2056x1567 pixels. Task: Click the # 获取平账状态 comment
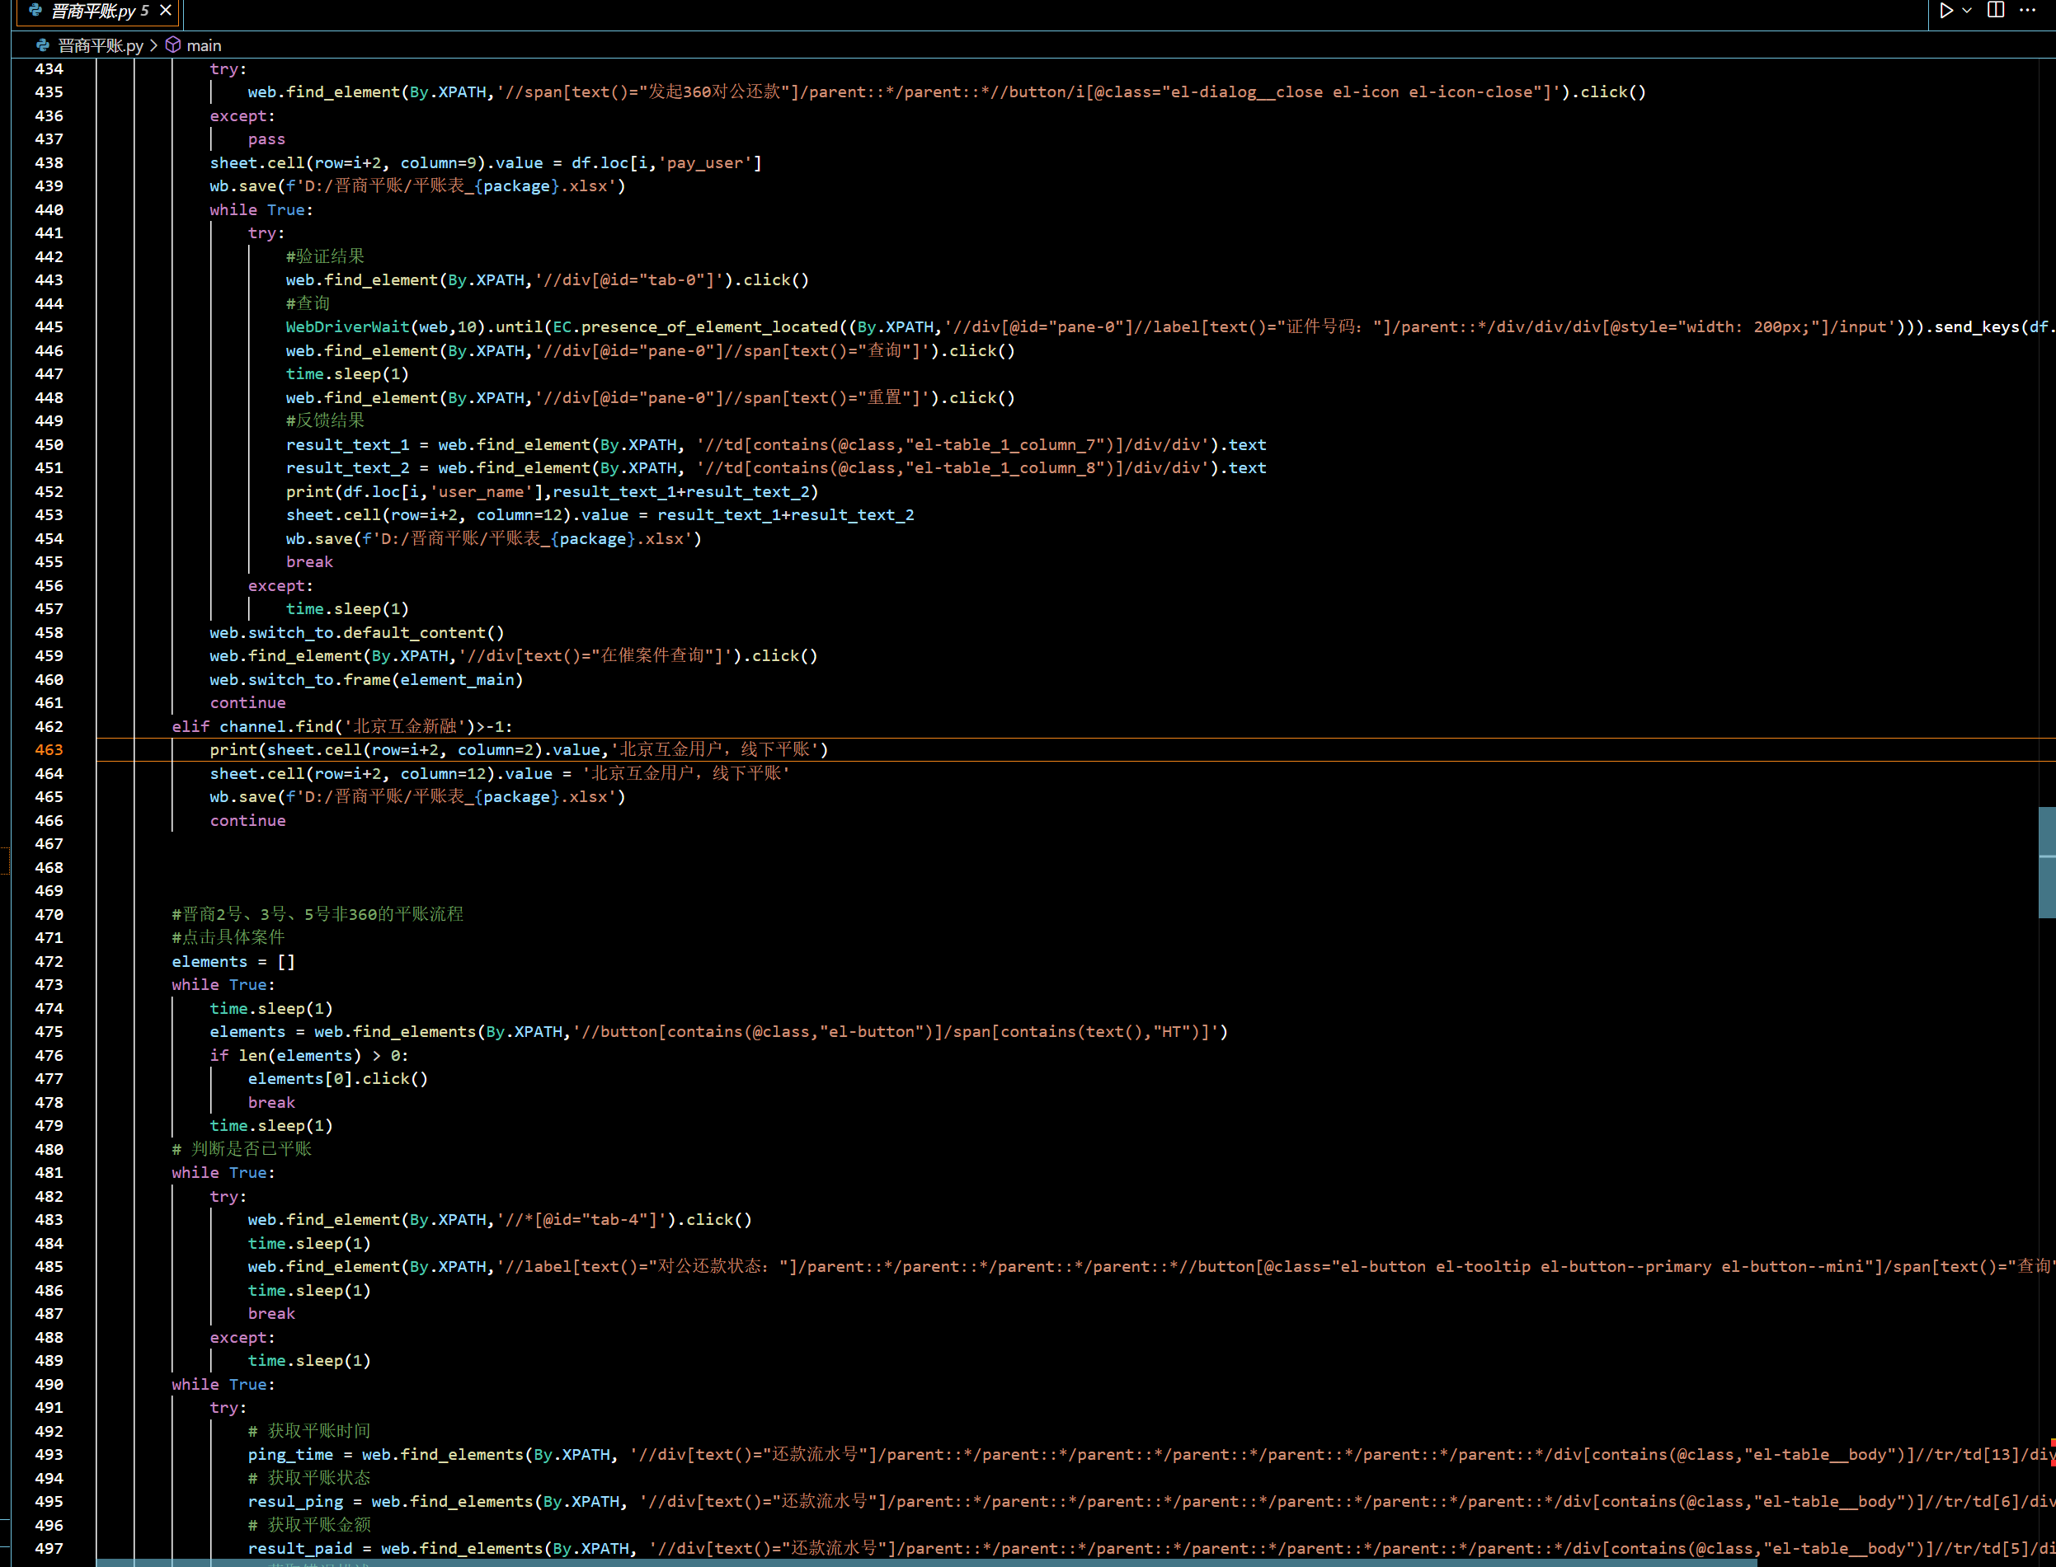coord(309,1479)
